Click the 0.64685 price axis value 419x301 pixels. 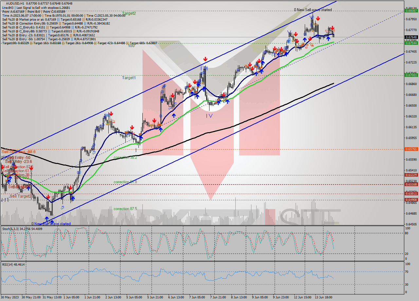(x=412, y=214)
